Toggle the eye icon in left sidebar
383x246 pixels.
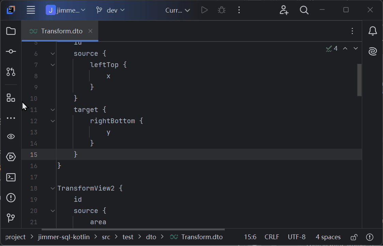(x=11, y=136)
